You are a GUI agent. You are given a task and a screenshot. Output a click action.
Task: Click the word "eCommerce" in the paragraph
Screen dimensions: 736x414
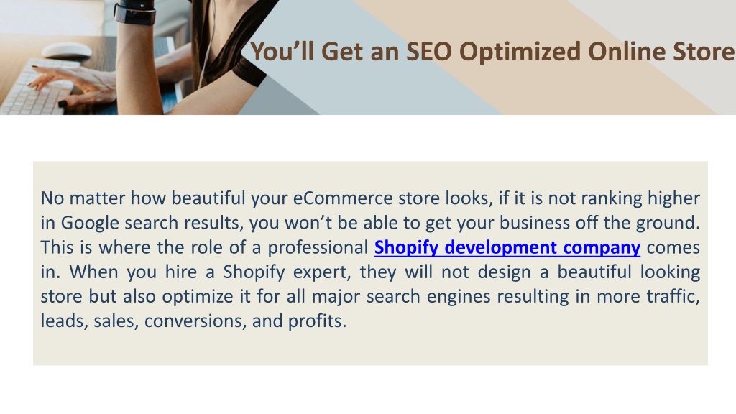click(343, 198)
